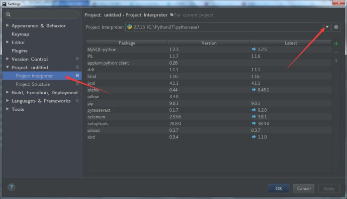This screenshot has width=347, height=199.
Task: Select the pillow package row
Action: 209,96
